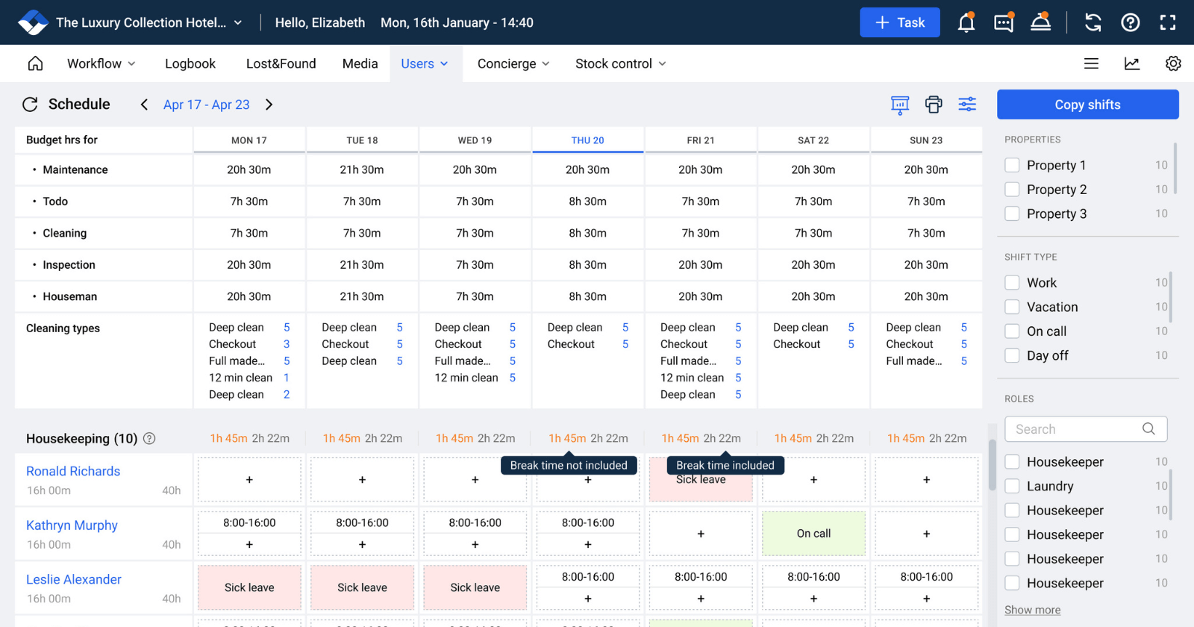
Task: Tick the Laundry role checkbox
Action: [1012, 486]
